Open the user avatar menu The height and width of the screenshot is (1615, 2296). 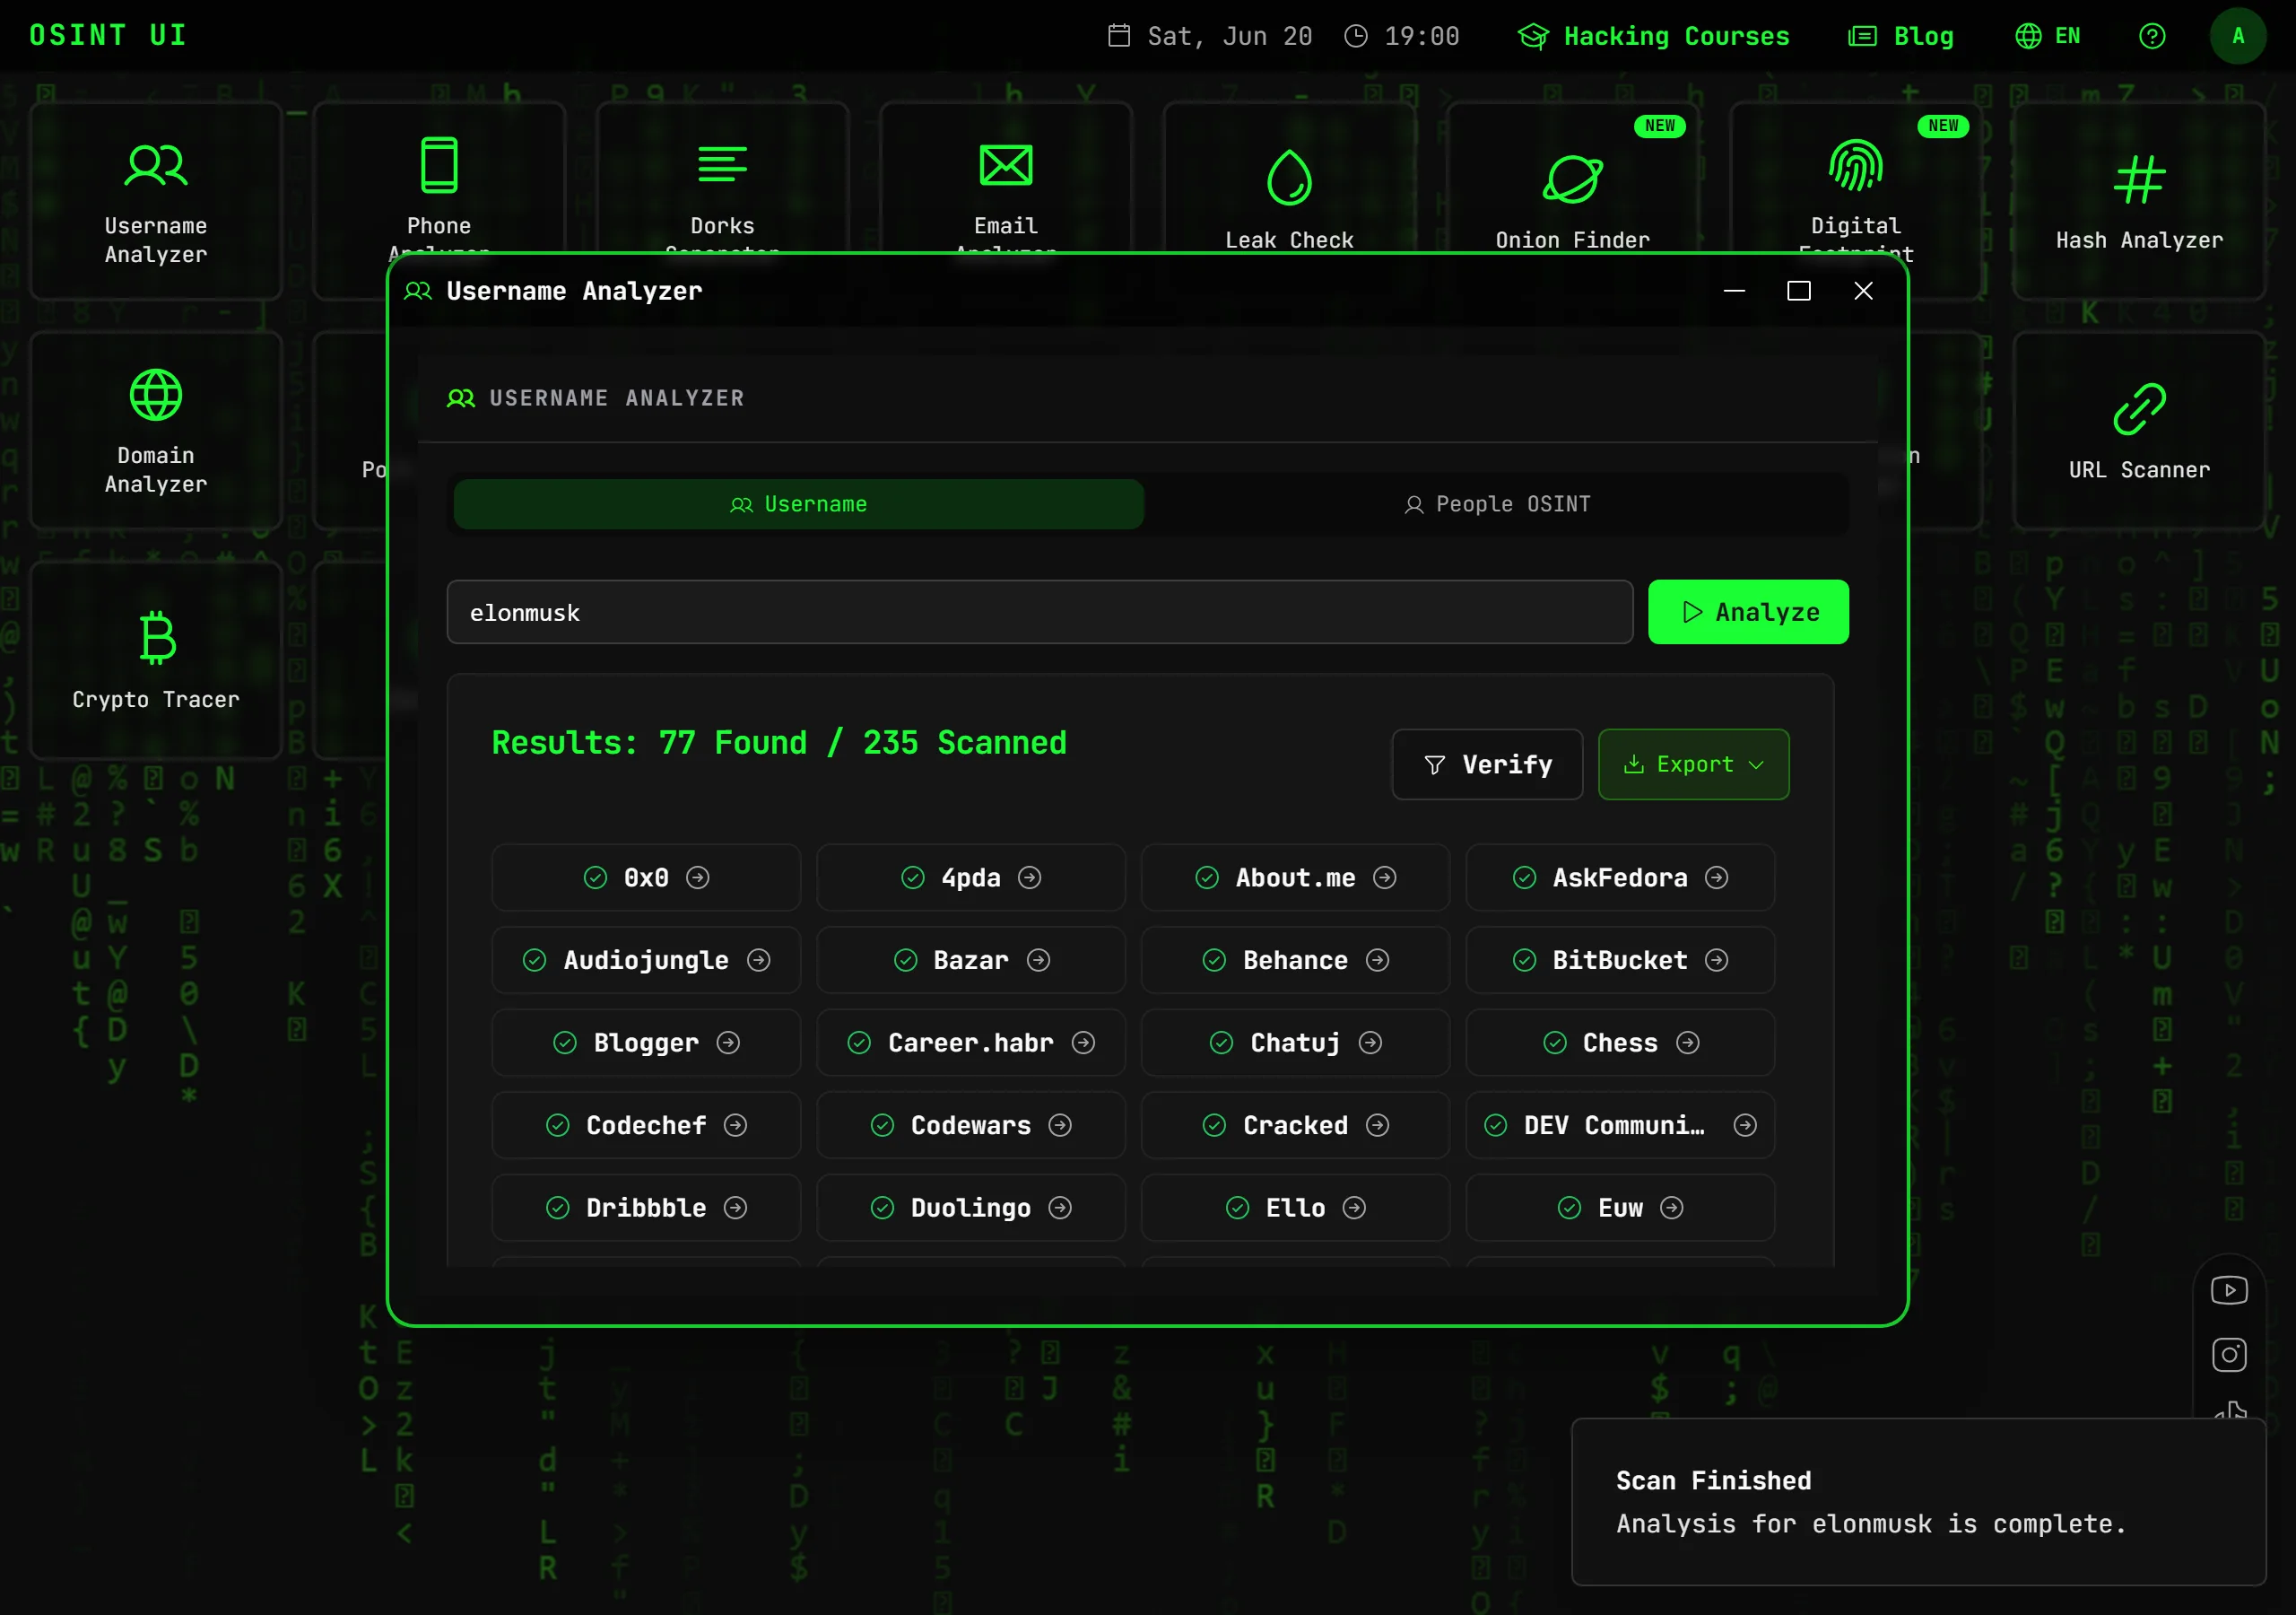tap(2238, 36)
